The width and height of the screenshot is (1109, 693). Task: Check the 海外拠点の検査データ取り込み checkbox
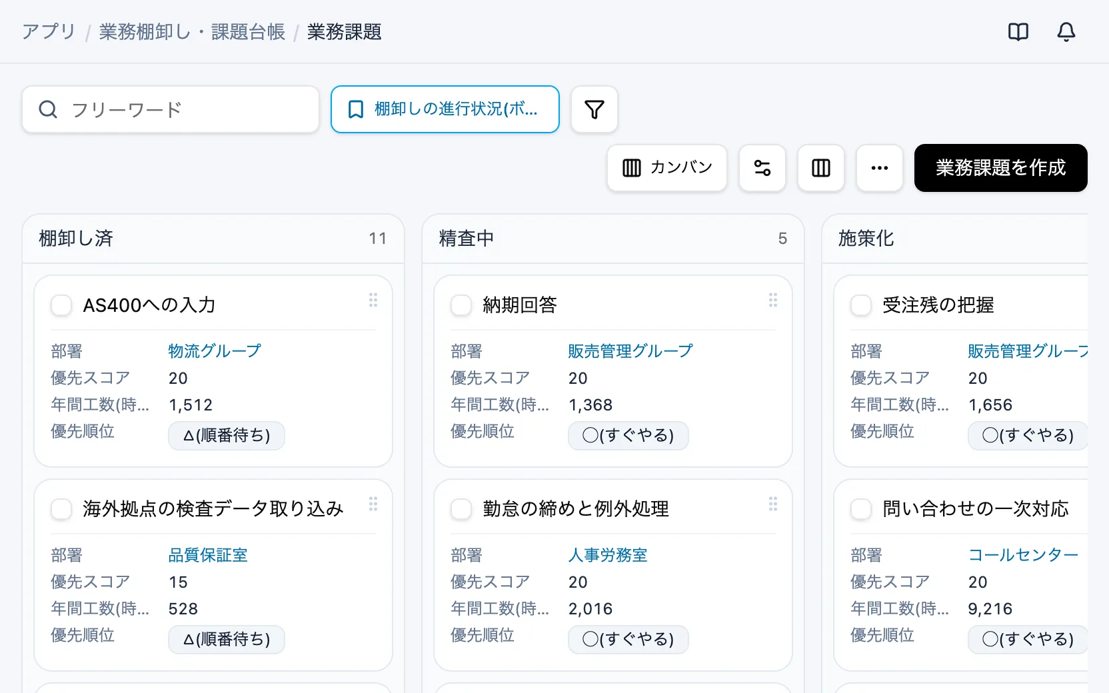coord(61,509)
